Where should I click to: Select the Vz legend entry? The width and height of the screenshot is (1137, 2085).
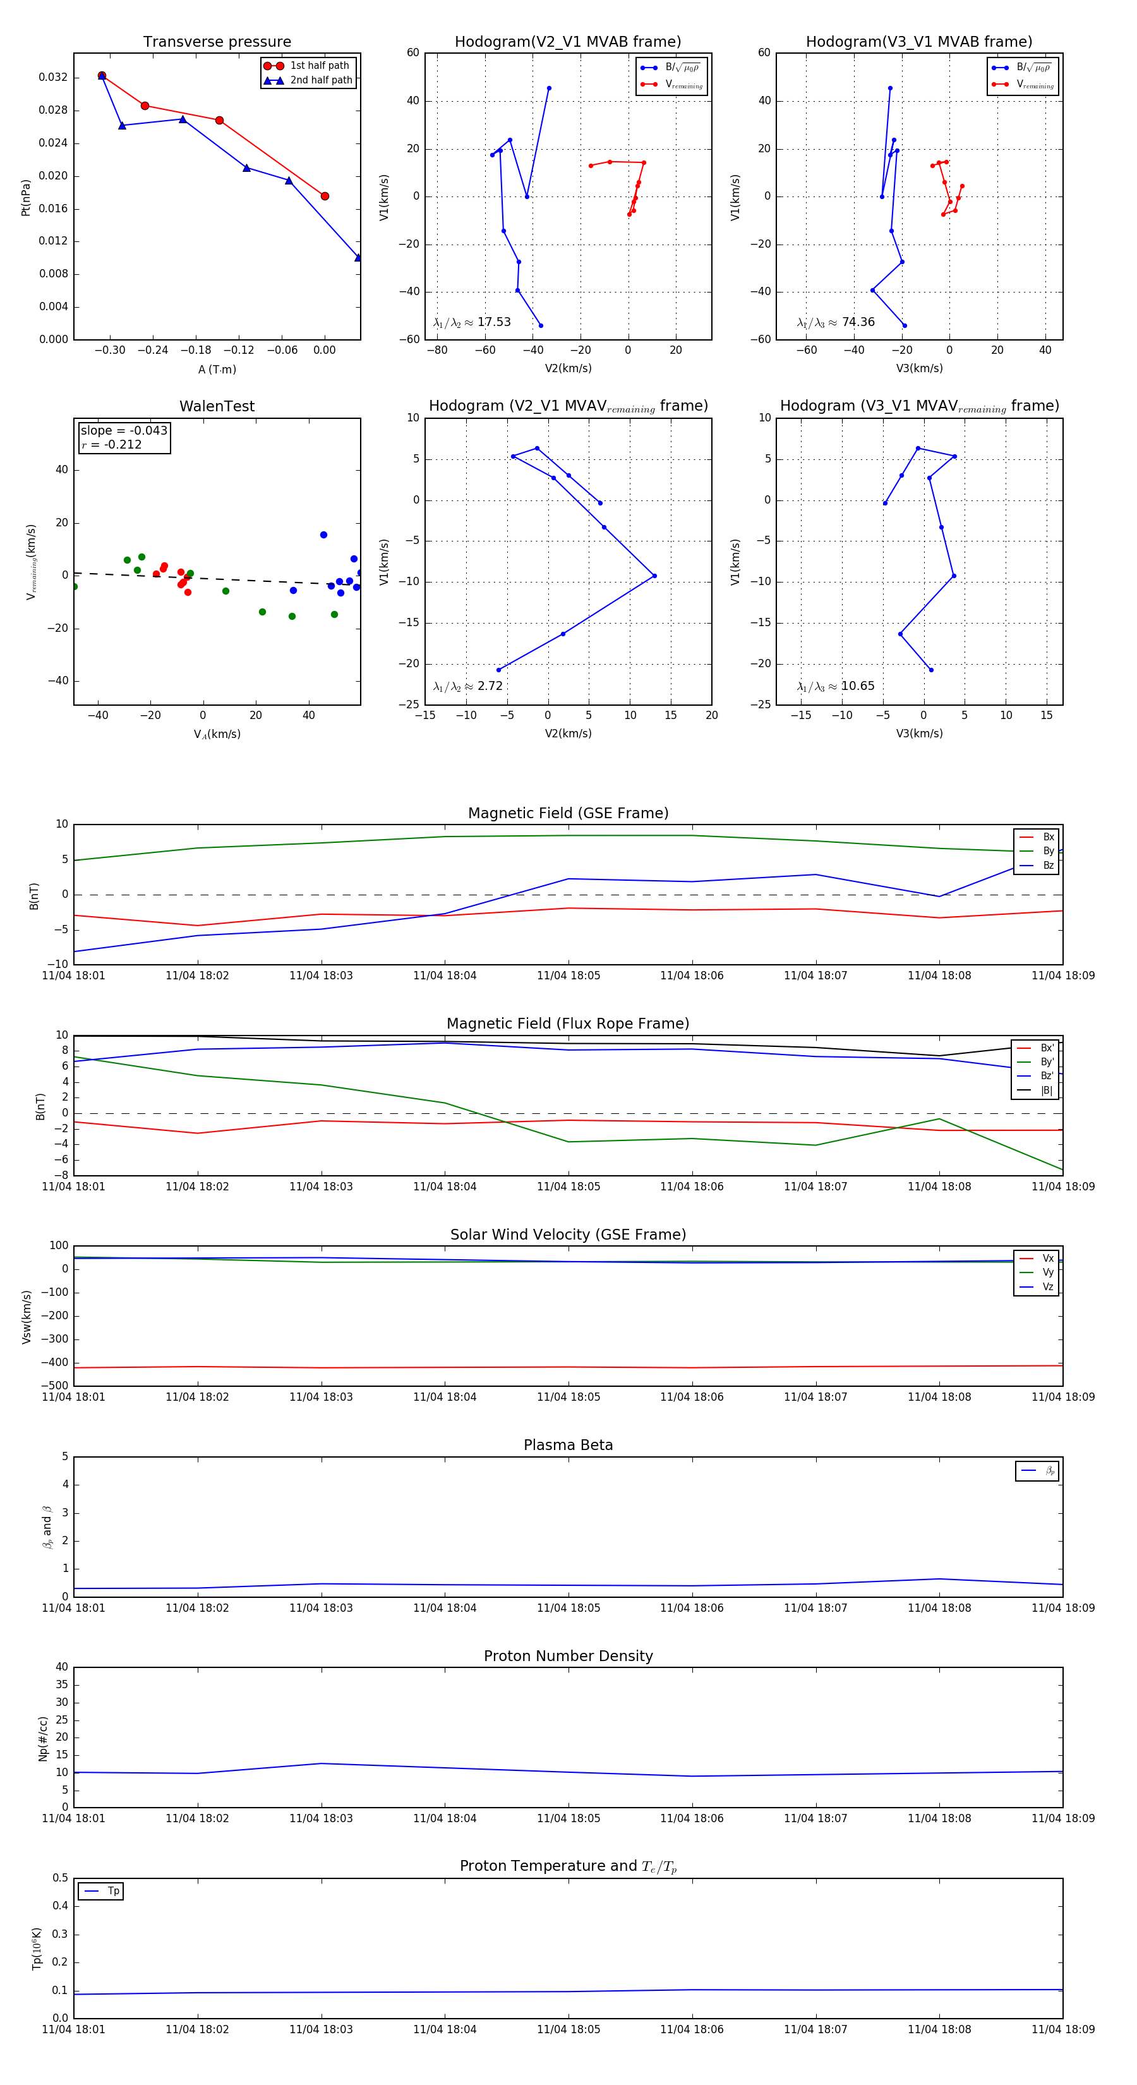pos(1037,1287)
